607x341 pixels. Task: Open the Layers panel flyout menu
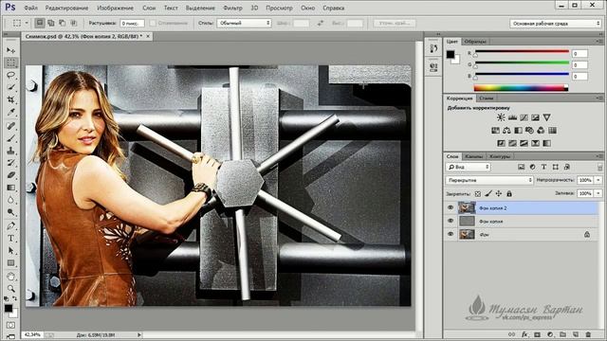point(599,156)
